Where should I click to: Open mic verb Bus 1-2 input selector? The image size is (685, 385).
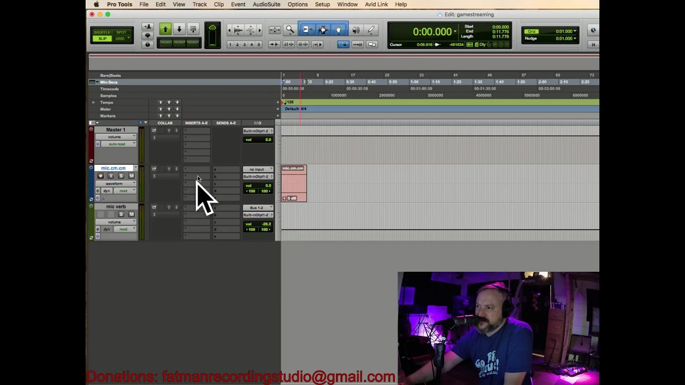[258, 207]
